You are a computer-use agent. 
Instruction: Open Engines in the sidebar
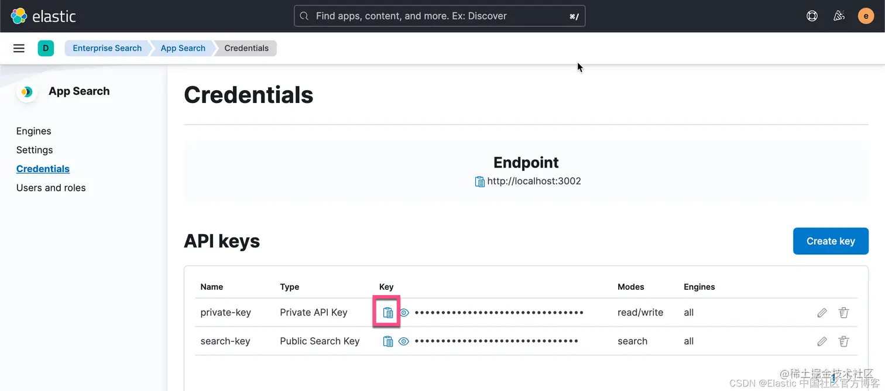coord(33,131)
